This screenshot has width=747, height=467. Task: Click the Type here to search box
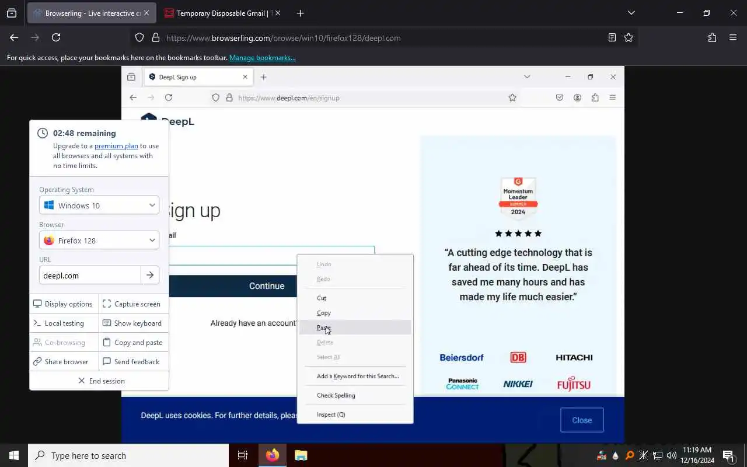[128, 455]
